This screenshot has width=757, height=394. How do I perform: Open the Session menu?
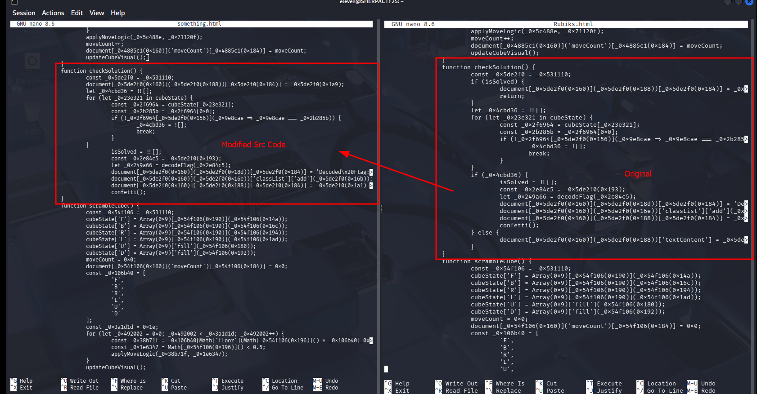point(23,13)
